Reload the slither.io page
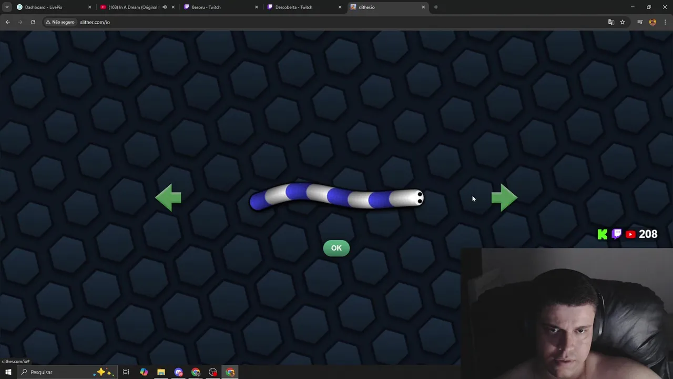Image resolution: width=673 pixels, height=379 pixels. [x=33, y=22]
